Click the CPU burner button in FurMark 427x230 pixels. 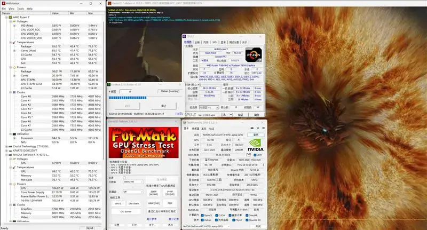click(126, 211)
